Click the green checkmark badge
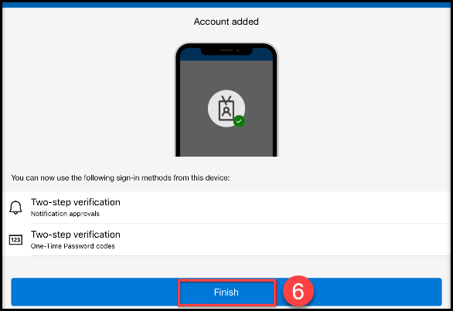The height and width of the screenshot is (311, 453). pos(239,121)
